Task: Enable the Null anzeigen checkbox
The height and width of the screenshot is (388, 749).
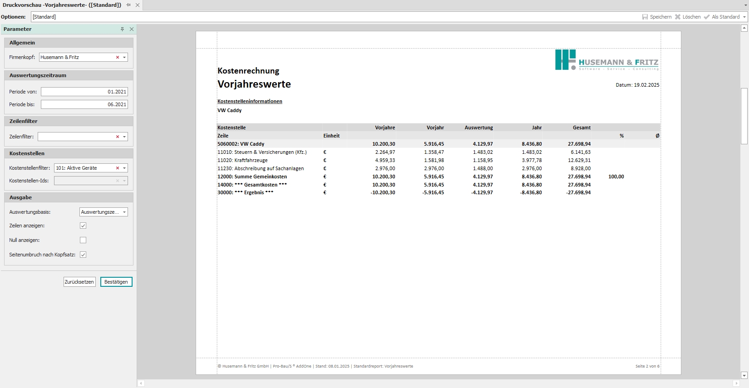Action: 83,240
